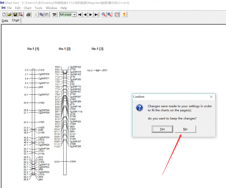Click the page layout view icon
Image resolution: width=226 pixels, height=188 pixels.
coord(117,15)
